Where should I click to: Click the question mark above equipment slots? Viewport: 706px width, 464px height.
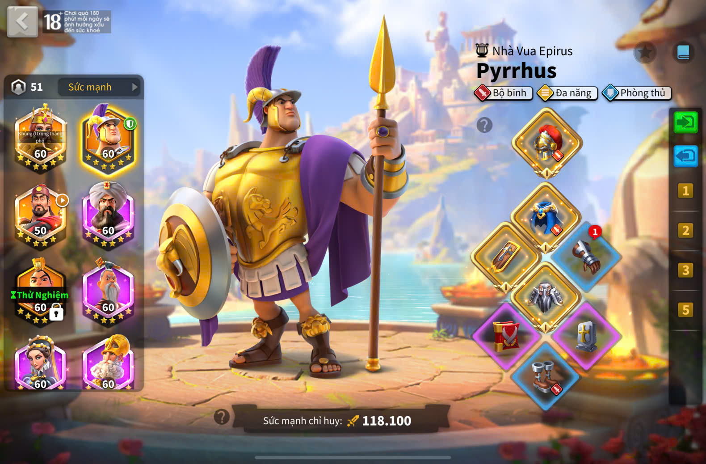(x=484, y=125)
